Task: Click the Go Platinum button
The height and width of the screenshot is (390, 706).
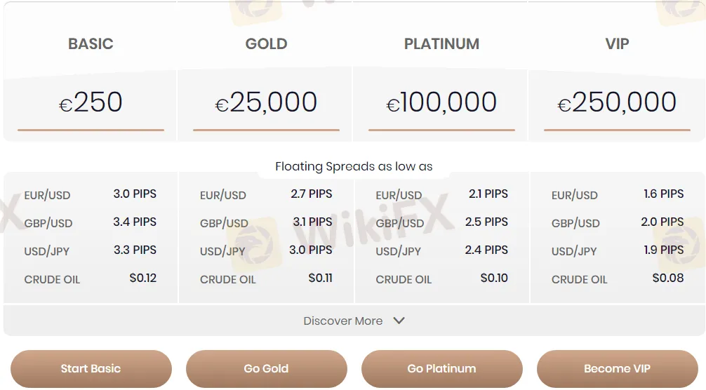Action: click(x=441, y=368)
